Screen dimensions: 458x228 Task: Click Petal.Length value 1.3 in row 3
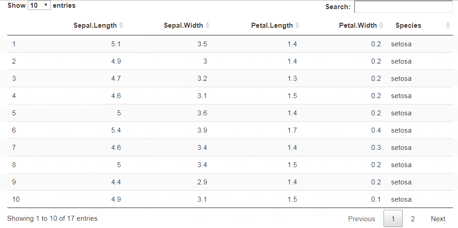click(292, 79)
